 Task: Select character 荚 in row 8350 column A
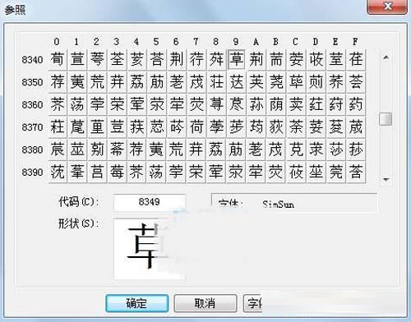[256, 82]
